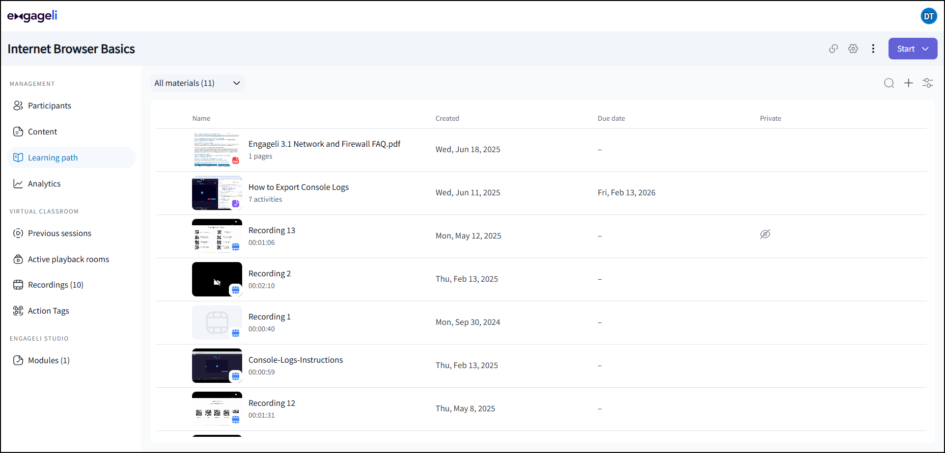
Task: Open the filter sliders icon
Action: click(928, 83)
